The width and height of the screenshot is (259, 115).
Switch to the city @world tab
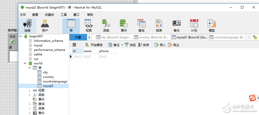click(x=114, y=37)
